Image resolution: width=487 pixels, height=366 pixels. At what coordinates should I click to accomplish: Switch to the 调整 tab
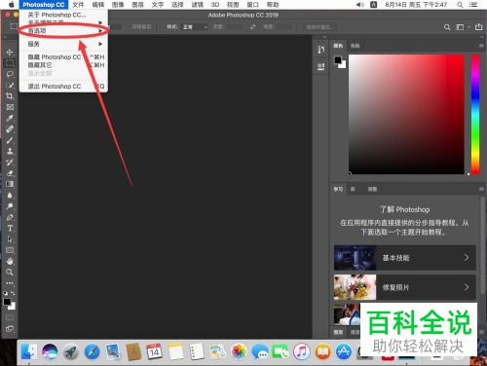pos(372,189)
